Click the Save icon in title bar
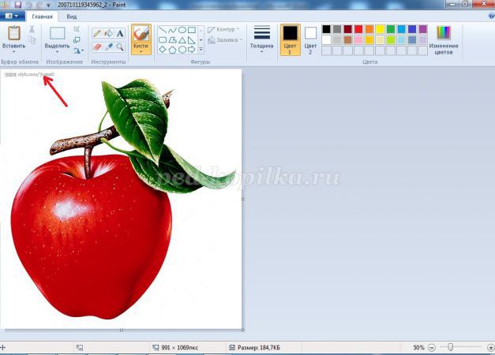Screen dimensions: 495x355 pos(17,5)
